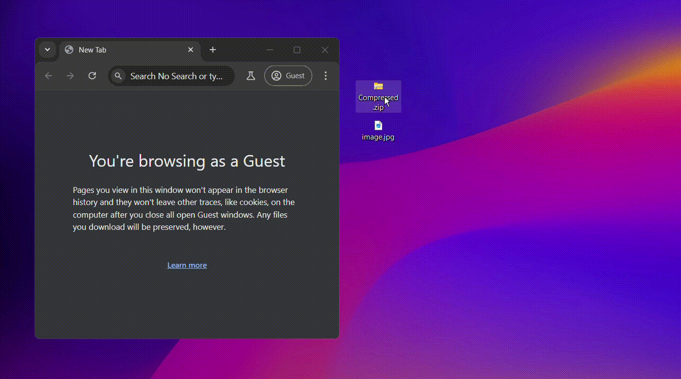Maximize the Chrome window

(297, 50)
